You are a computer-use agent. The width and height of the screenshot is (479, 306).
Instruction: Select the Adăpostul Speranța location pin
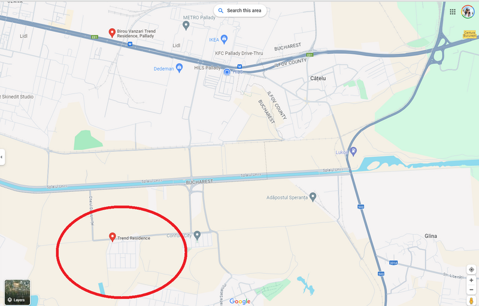coord(313,197)
